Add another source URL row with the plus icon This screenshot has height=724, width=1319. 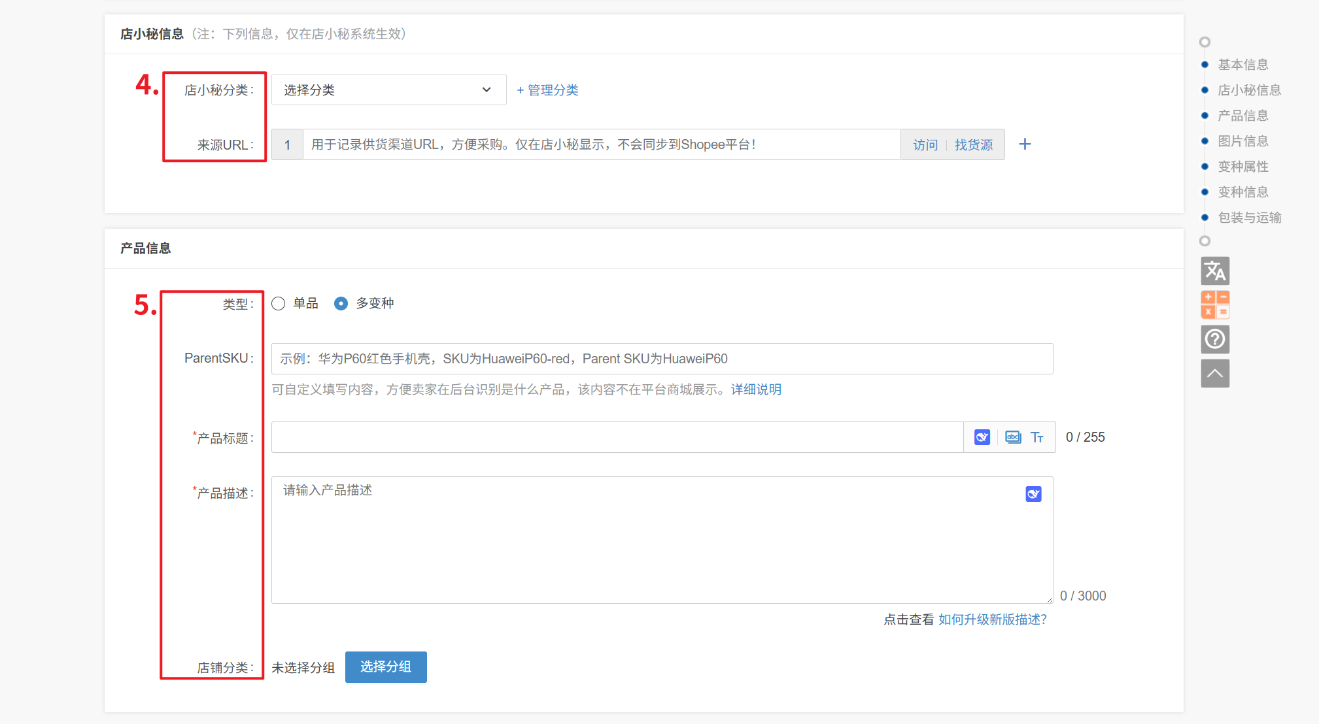(x=1025, y=144)
